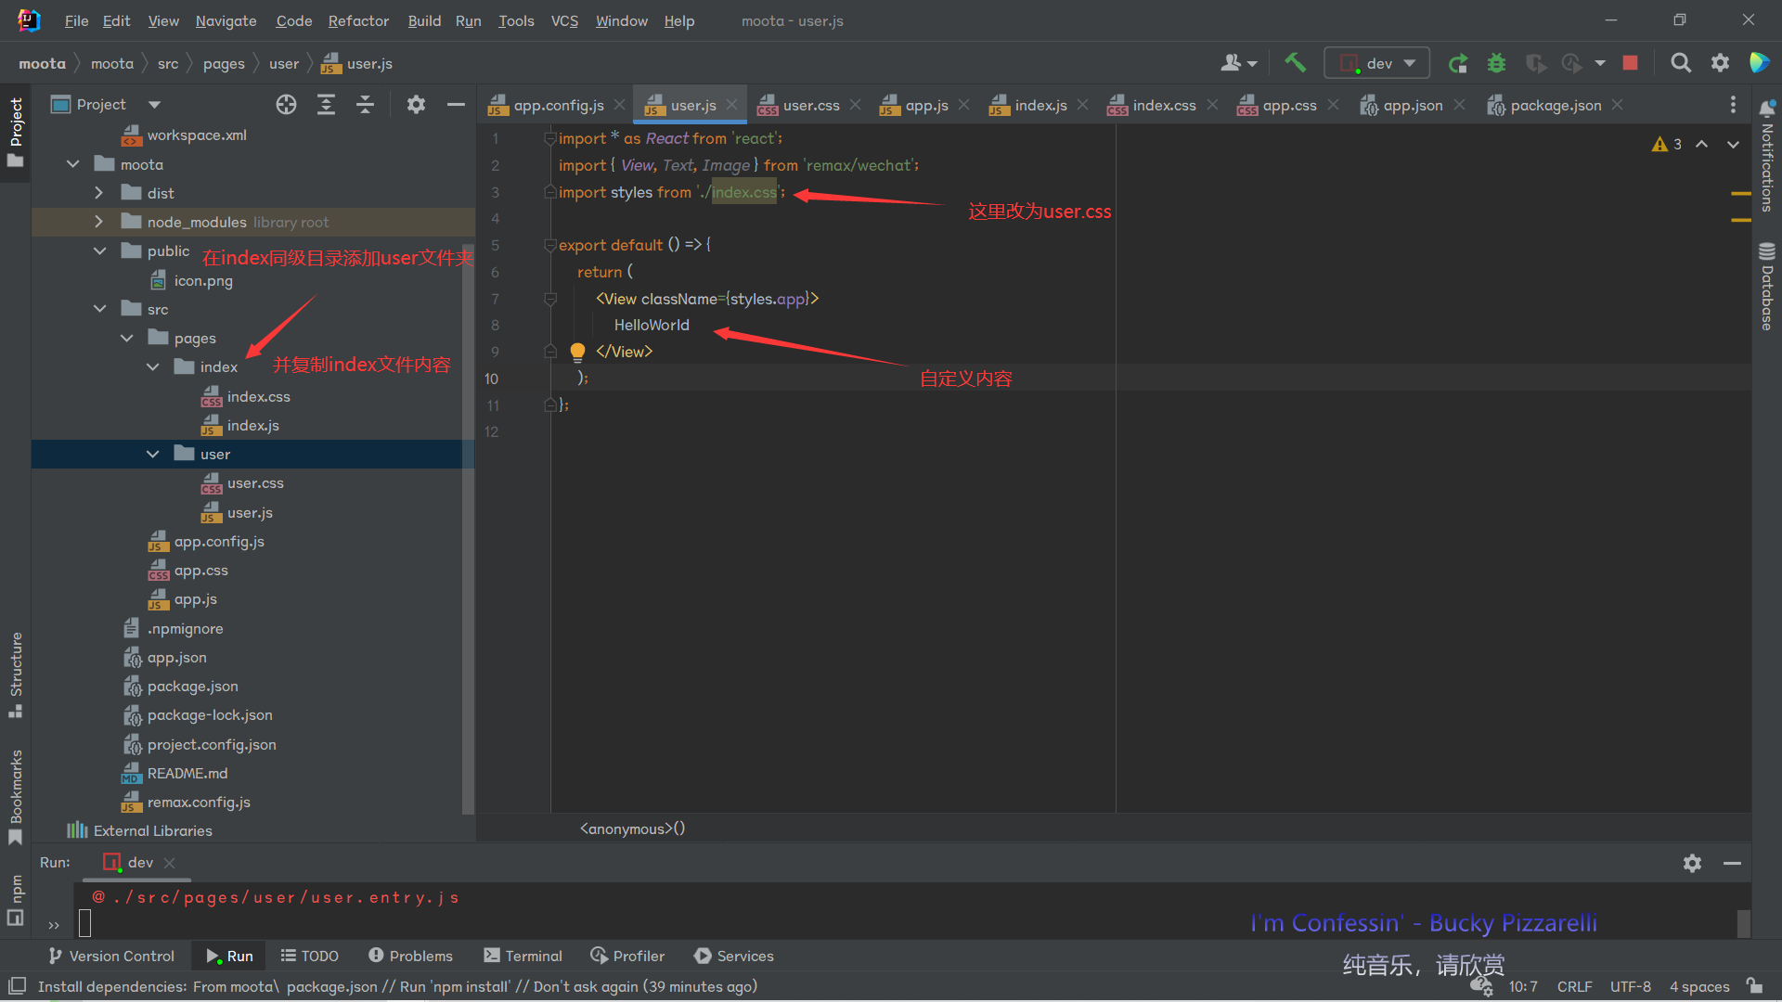Image resolution: width=1782 pixels, height=1002 pixels.
Task: Open the Refactor menu
Action: click(358, 20)
